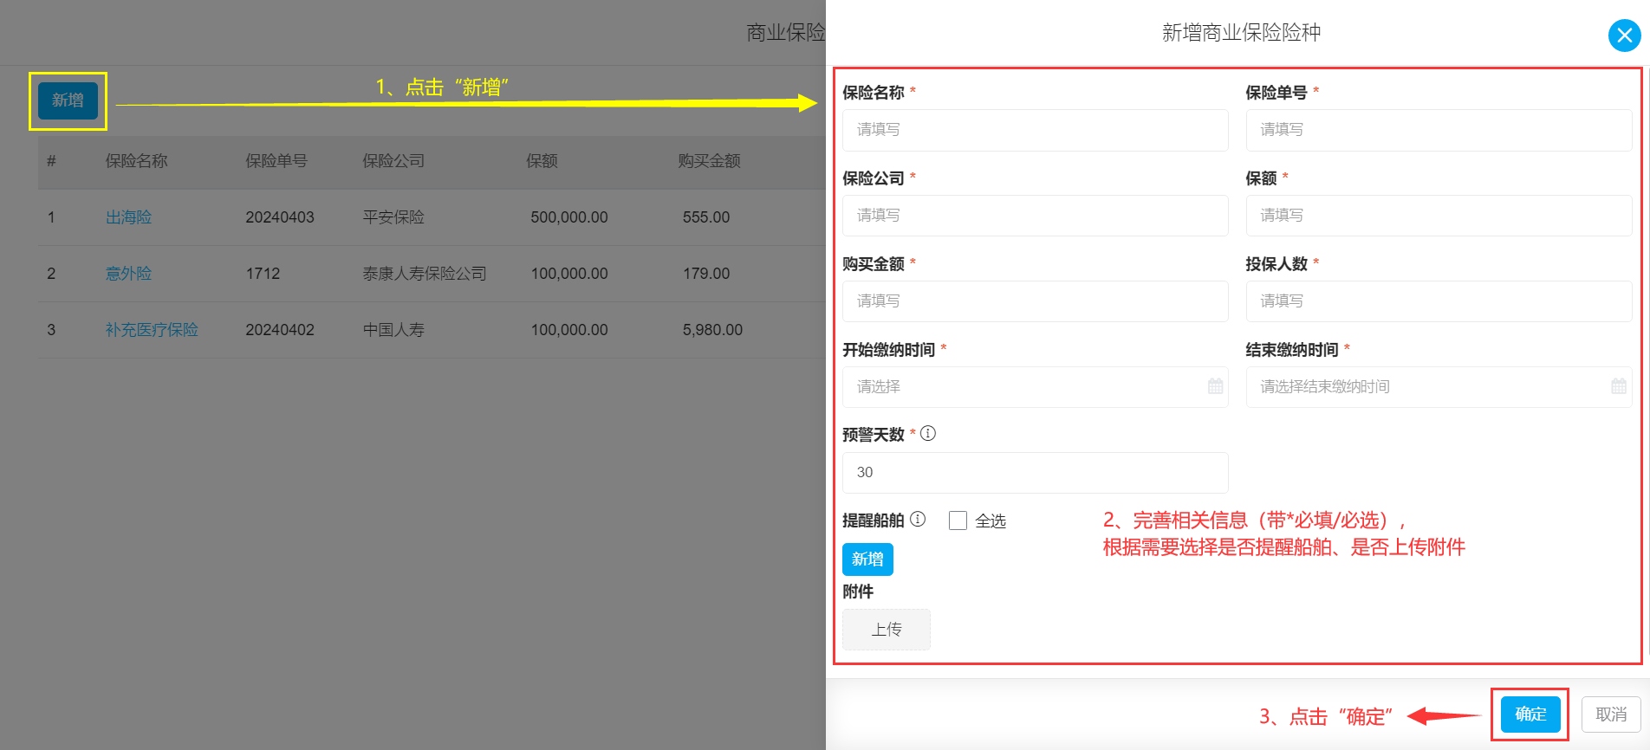Image resolution: width=1650 pixels, height=750 pixels.
Task: Select policy number 20240403 cell
Action: [x=280, y=217]
